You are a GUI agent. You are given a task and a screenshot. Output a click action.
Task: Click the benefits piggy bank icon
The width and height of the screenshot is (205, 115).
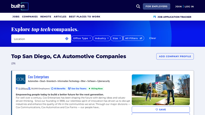[x=52, y=88]
